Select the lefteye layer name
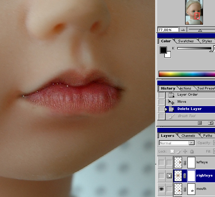 202,162
